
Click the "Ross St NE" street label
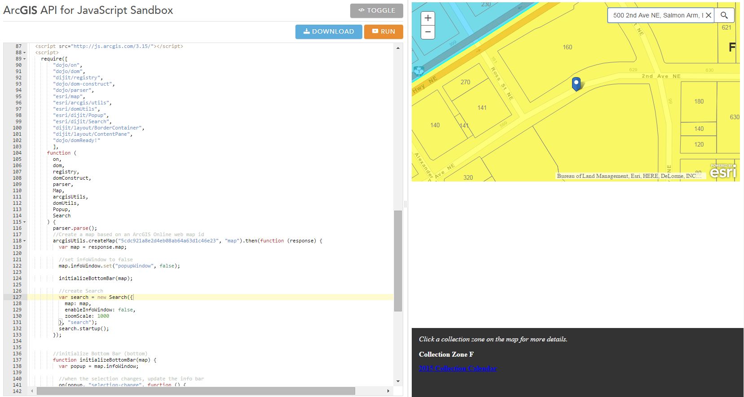click(502, 83)
